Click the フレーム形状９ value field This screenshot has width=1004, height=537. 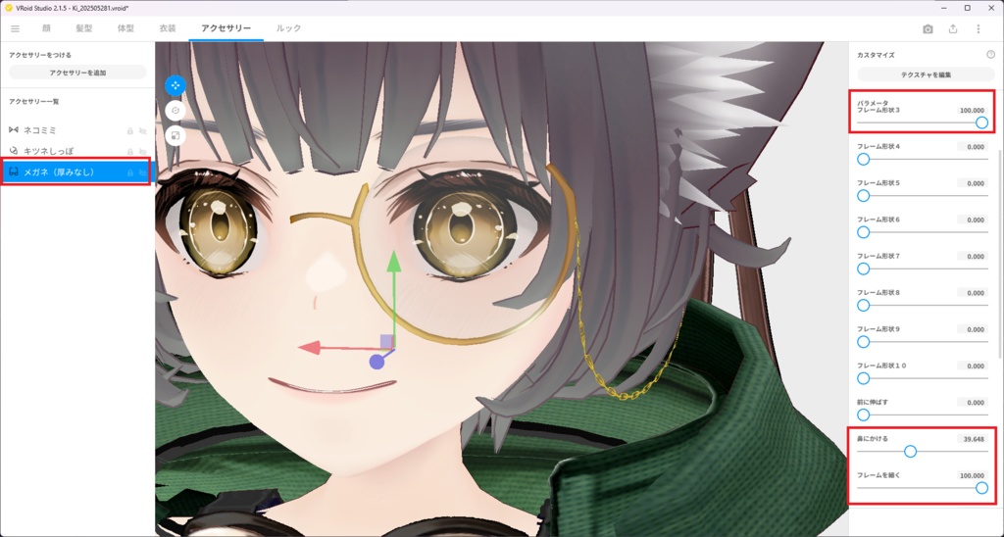tap(972, 329)
